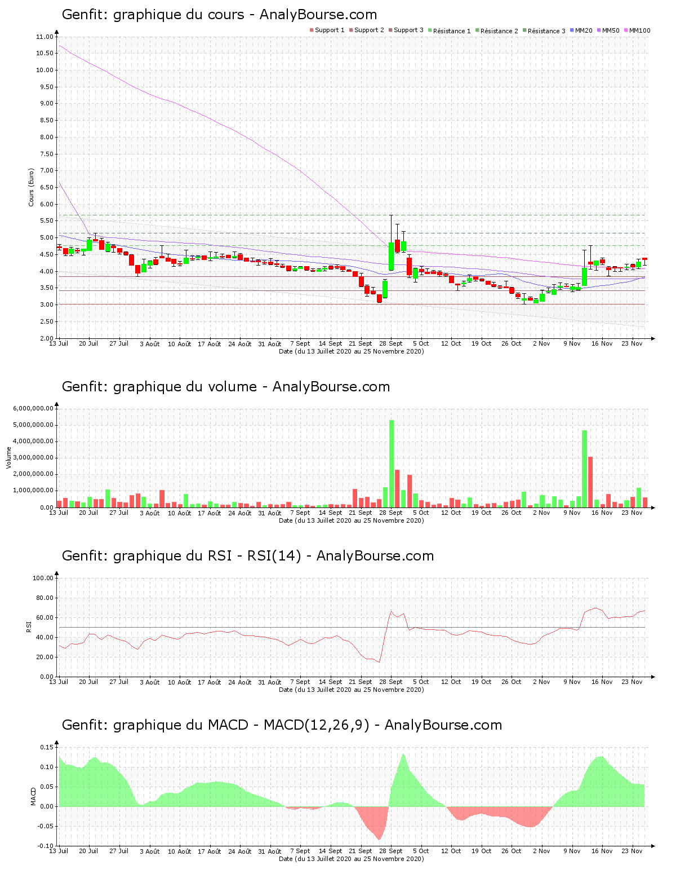Select the 'Résistance 3' legend label
Image resolution: width=676 pixels, height=874 pixels.
click(x=546, y=31)
